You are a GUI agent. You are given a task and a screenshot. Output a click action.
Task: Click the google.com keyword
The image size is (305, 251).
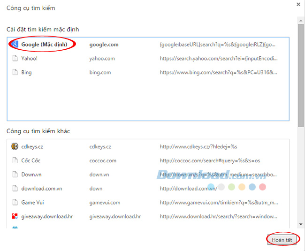coord(104,45)
